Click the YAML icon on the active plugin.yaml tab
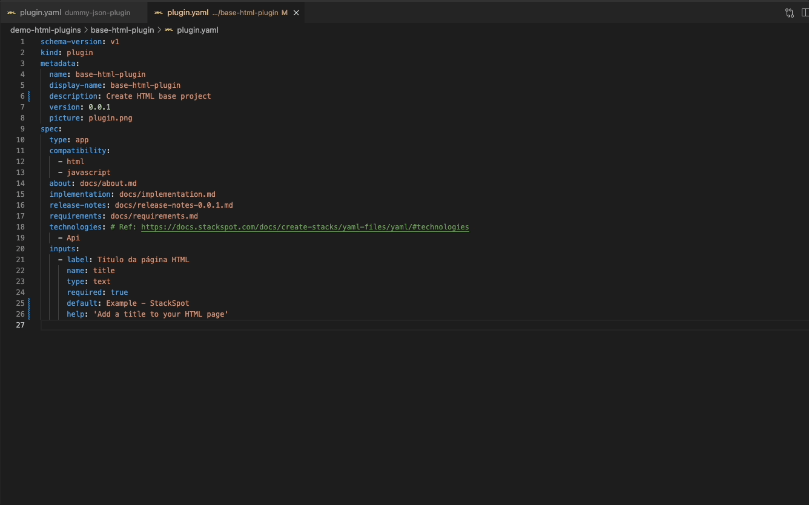The height and width of the screenshot is (505, 809). coord(157,12)
